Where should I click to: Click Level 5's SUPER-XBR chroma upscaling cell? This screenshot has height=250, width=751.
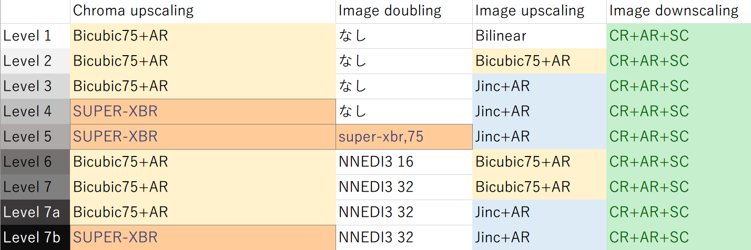click(202, 137)
